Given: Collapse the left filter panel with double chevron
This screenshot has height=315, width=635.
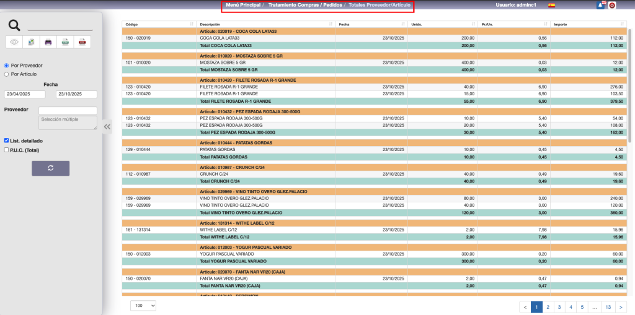Looking at the screenshot, I should [x=107, y=126].
